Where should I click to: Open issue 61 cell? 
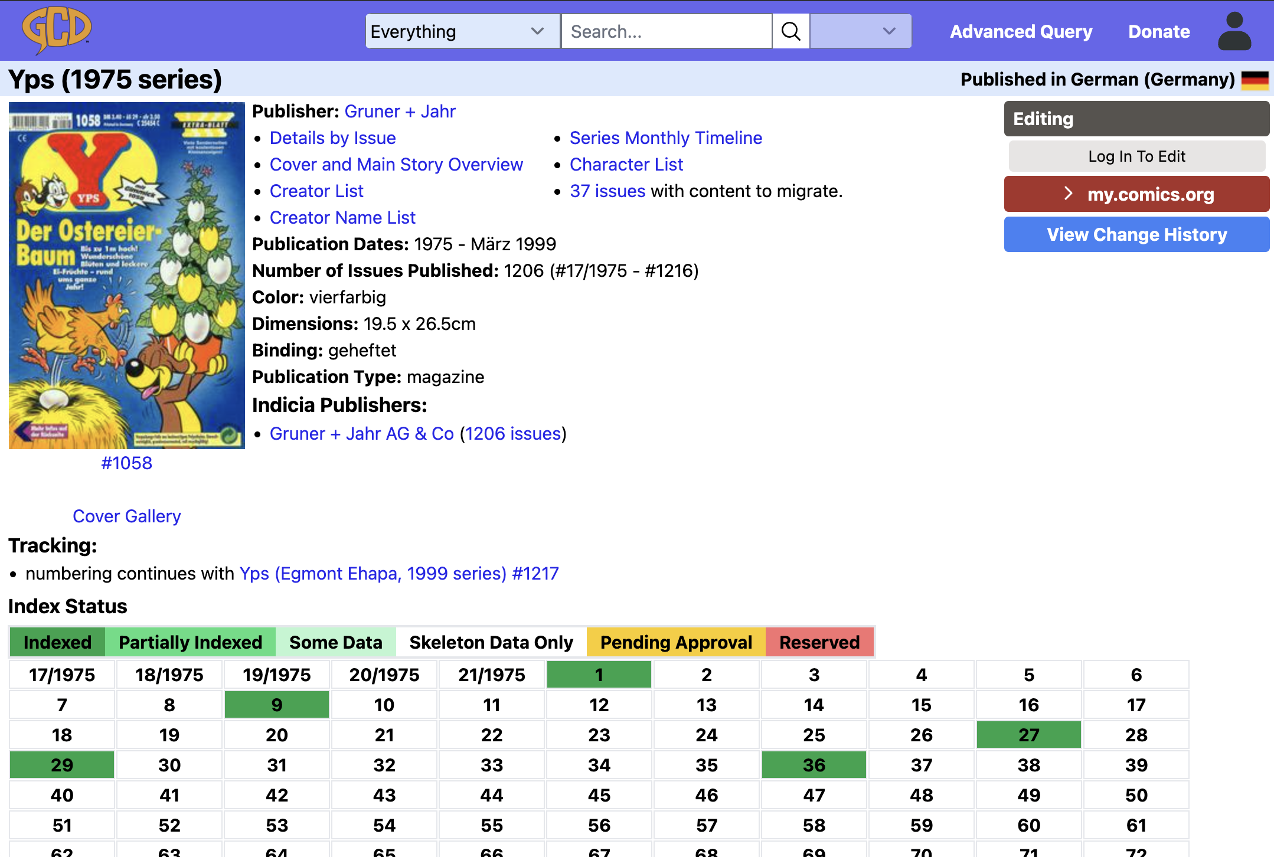[1136, 825]
